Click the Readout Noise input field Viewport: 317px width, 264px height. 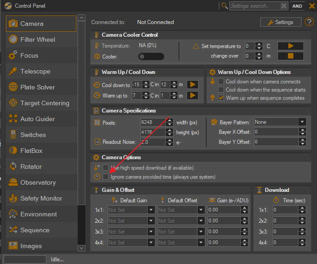[x=157, y=142]
